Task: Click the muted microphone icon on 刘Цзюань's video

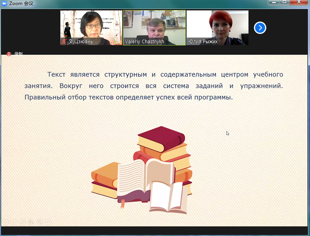Action: [x=64, y=41]
